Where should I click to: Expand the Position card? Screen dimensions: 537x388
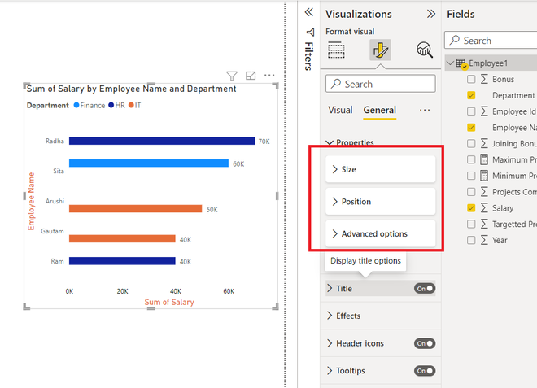[380, 202]
